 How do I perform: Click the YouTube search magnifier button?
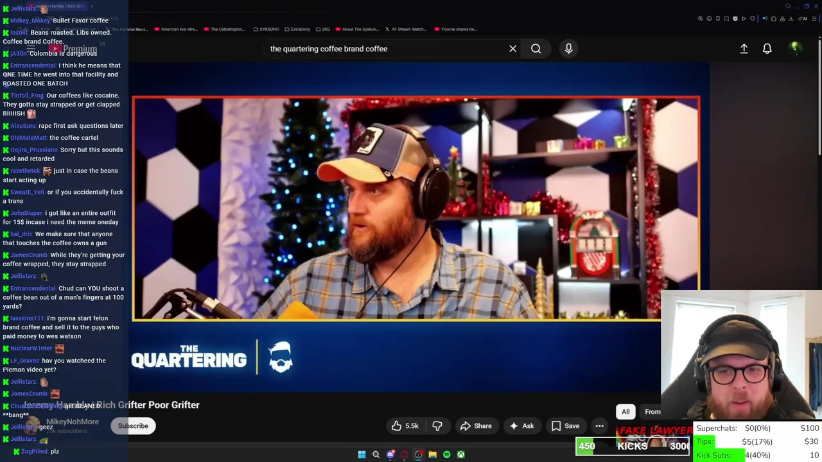coord(536,49)
